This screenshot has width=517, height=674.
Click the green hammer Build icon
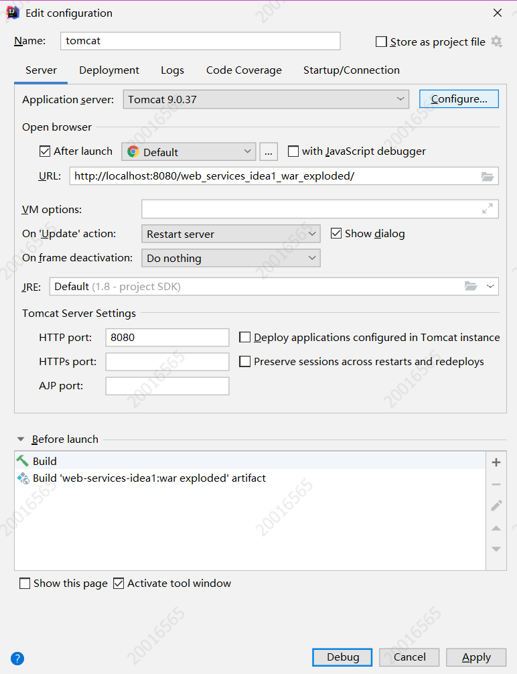click(23, 461)
